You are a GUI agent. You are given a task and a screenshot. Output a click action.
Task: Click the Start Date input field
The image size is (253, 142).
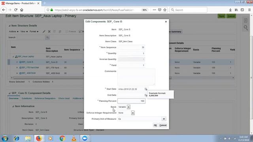coord(131,89)
